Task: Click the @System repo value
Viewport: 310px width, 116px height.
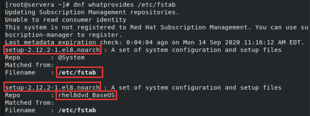Action: pos(71,58)
